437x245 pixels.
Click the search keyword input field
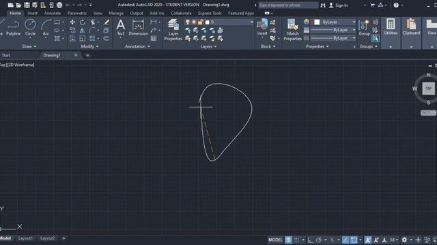pos(288,5)
